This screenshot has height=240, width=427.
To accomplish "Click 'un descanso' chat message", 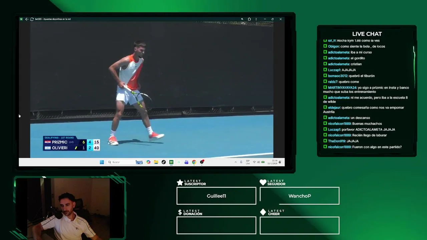I will 360,118.
